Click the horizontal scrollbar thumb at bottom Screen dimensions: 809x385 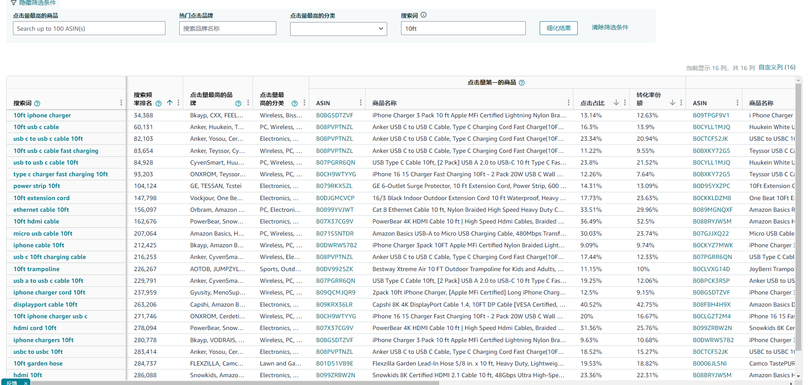(235, 383)
